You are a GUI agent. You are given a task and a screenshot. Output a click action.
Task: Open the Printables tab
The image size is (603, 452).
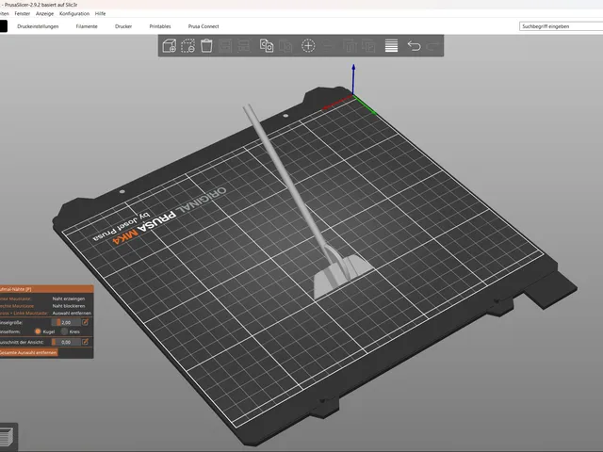click(x=160, y=26)
